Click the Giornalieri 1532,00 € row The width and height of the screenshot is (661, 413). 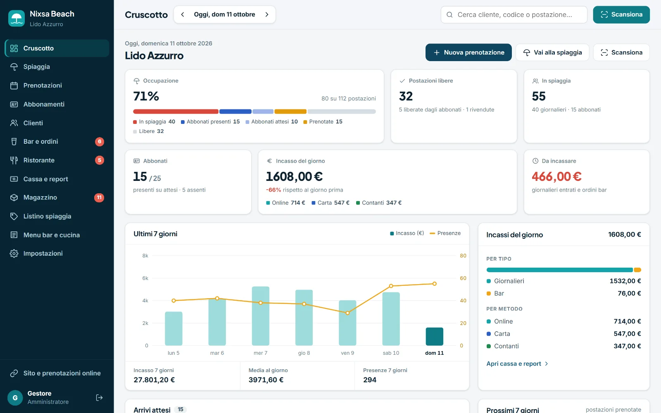pos(564,281)
